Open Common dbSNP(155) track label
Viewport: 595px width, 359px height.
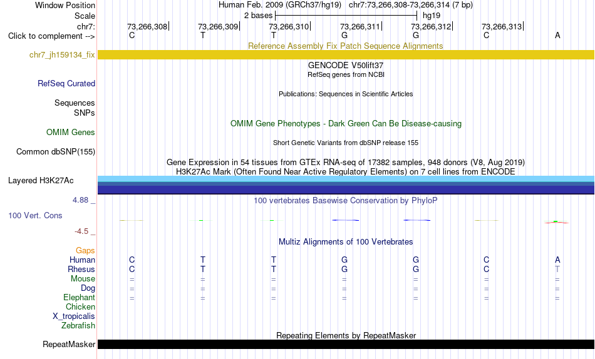tap(56, 151)
